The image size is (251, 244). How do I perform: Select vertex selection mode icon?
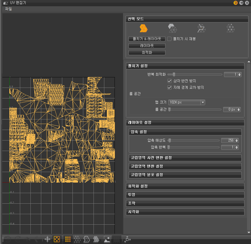point(231,28)
